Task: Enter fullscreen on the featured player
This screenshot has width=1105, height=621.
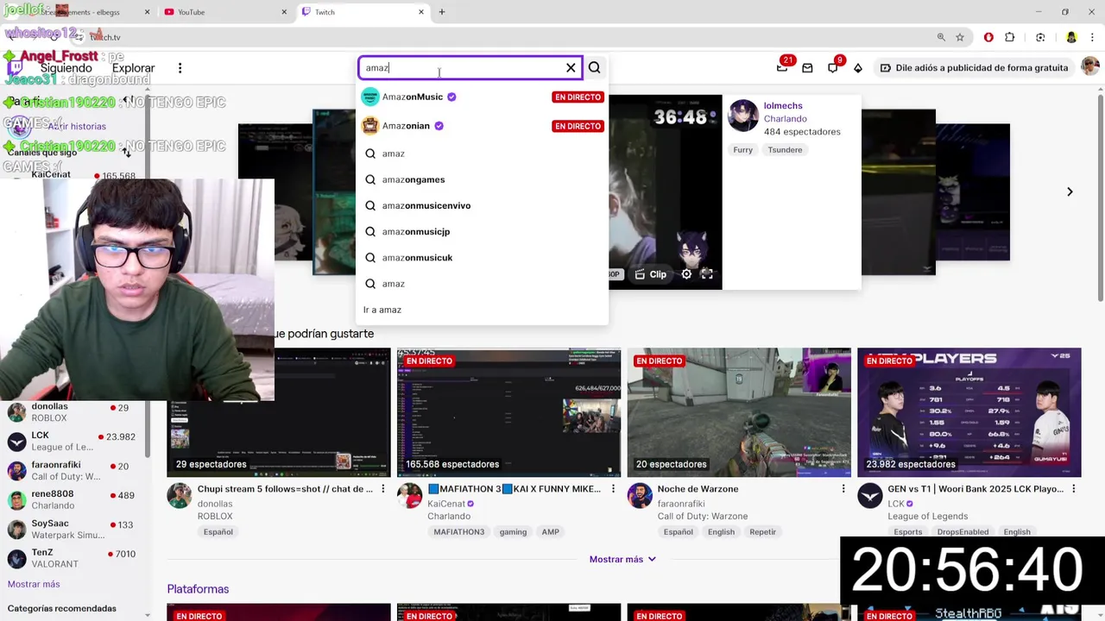Action: coord(707,274)
